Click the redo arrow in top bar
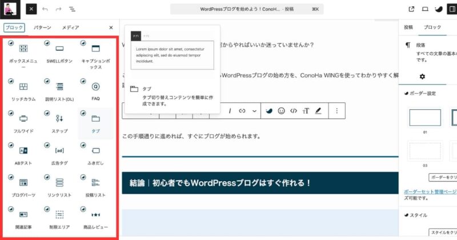Image resolution: width=457 pixels, height=240 pixels. tap(59, 9)
